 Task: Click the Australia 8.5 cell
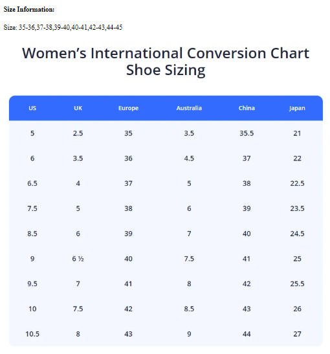(189, 309)
